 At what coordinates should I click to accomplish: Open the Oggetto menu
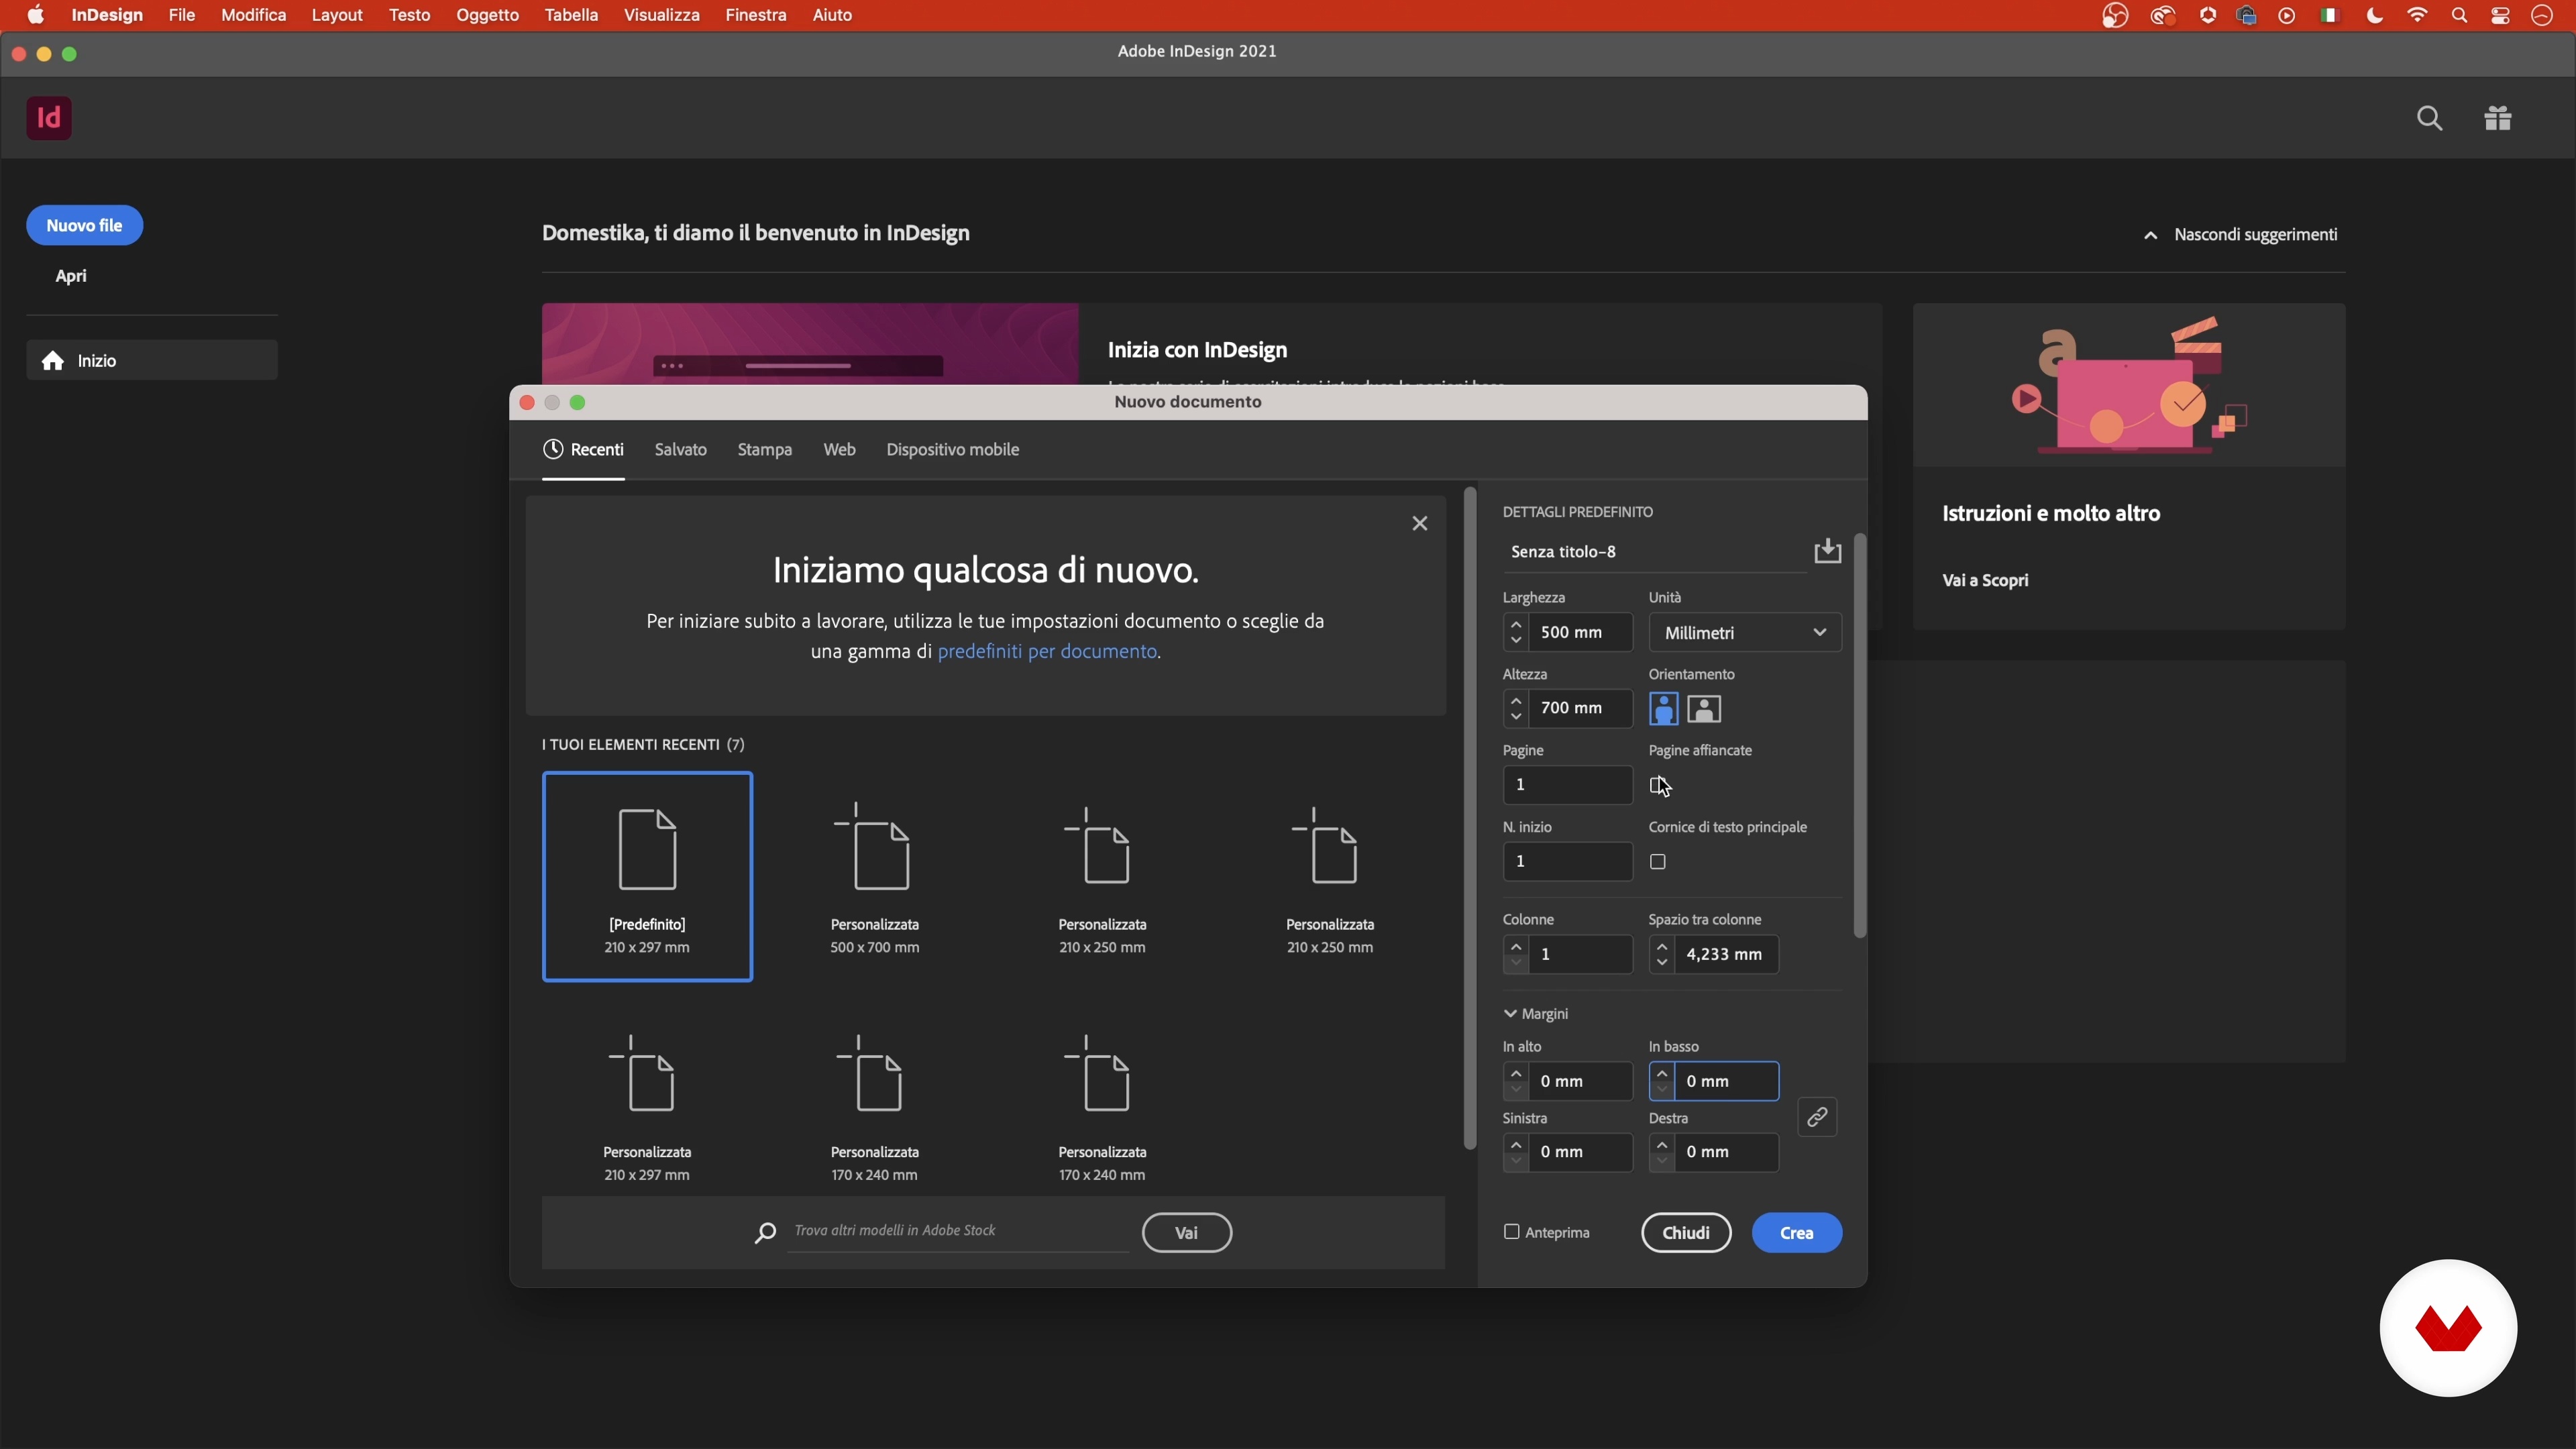pos(487,15)
